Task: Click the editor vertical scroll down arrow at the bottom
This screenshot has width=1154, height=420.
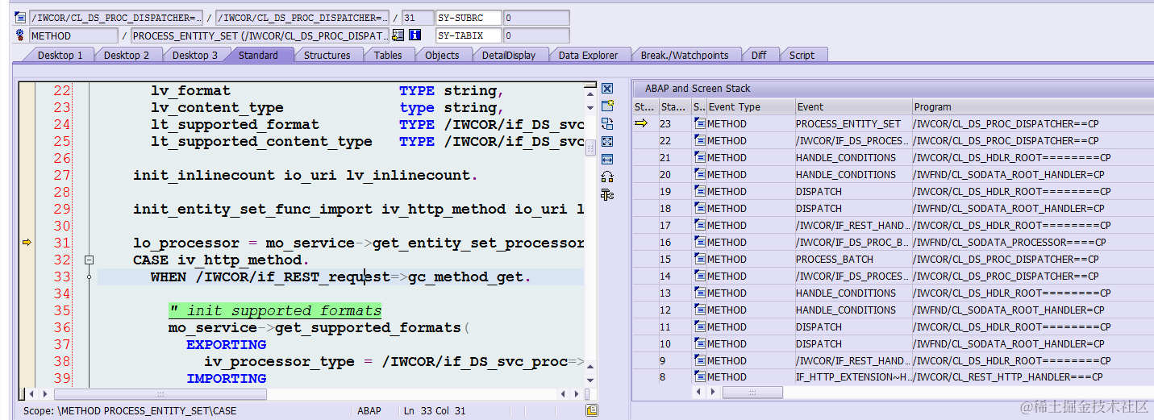Action: pos(590,380)
